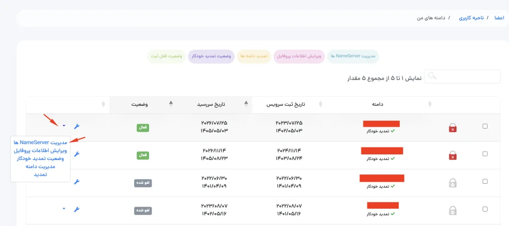Tick the checkbox for the domain registered 2023/07/25
This screenshot has width=509, height=226.
point(485,126)
